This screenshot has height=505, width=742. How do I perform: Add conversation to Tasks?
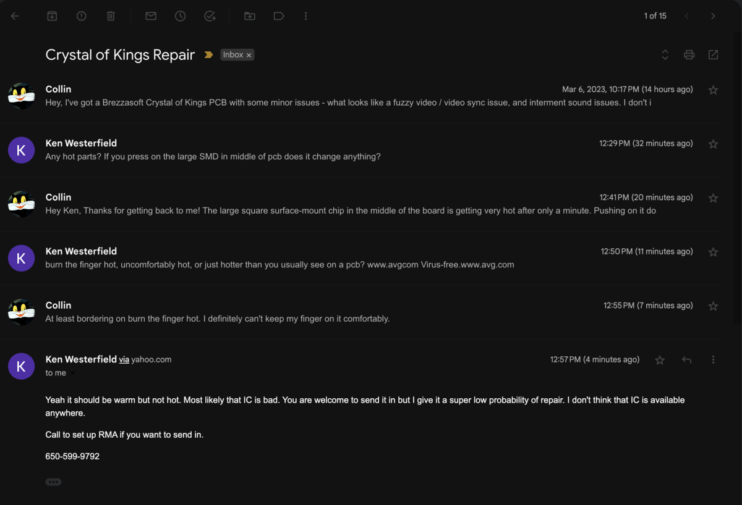click(x=210, y=16)
